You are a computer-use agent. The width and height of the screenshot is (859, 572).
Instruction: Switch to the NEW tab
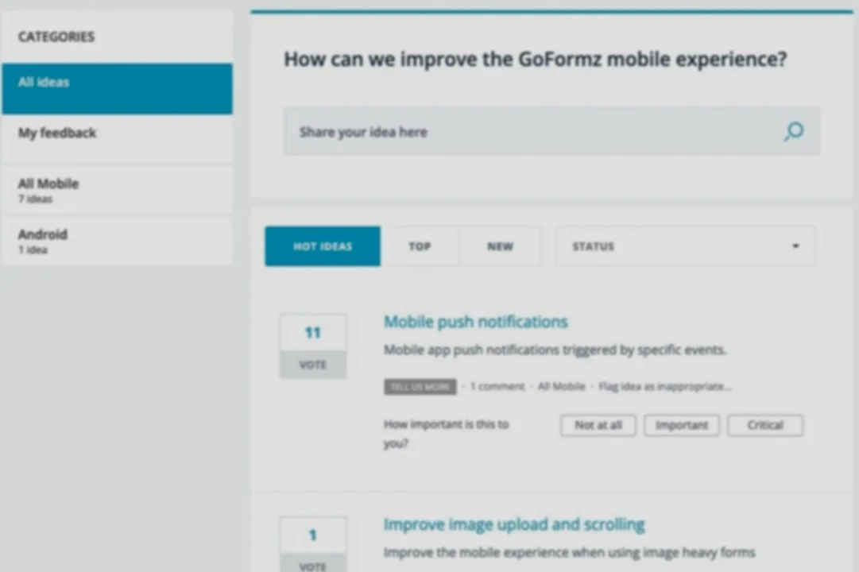point(500,246)
